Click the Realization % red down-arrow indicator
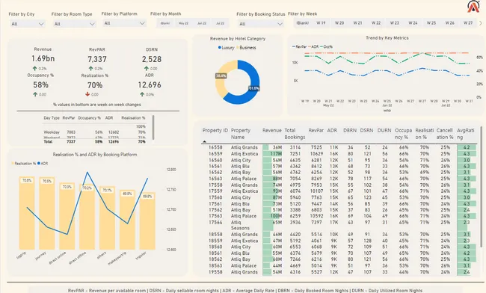 (87, 94)
